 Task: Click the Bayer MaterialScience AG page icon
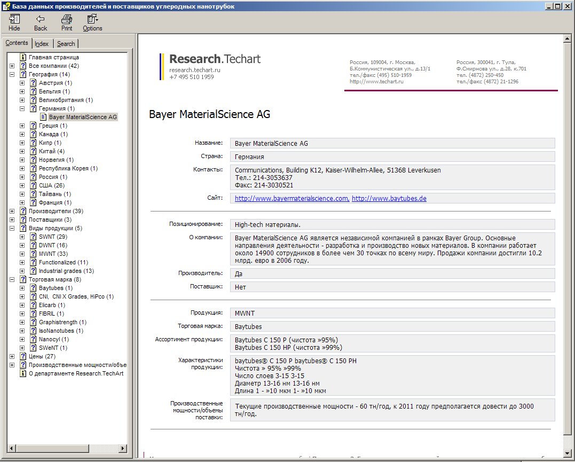(44, 117)
